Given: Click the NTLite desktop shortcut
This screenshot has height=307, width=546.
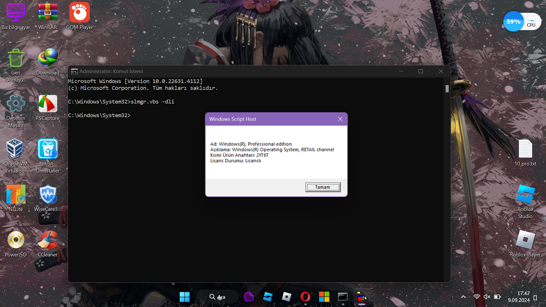Looking at the screenshot, I should (x=16, y=198).
